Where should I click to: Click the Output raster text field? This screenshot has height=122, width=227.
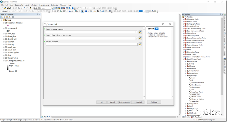pyautogui.click(x=92, y=44)
